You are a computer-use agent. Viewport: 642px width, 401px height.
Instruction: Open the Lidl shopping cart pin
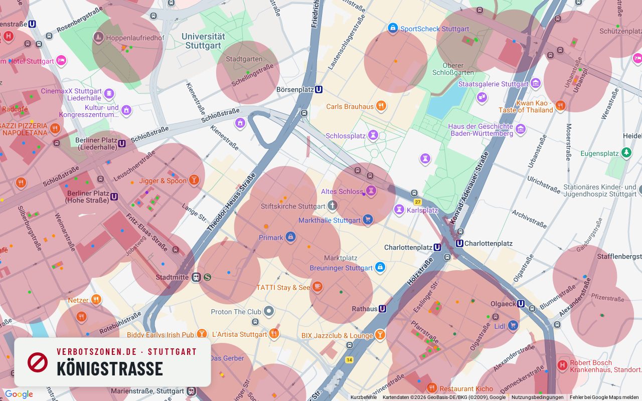pyautogui.click(x=513, y=326)
